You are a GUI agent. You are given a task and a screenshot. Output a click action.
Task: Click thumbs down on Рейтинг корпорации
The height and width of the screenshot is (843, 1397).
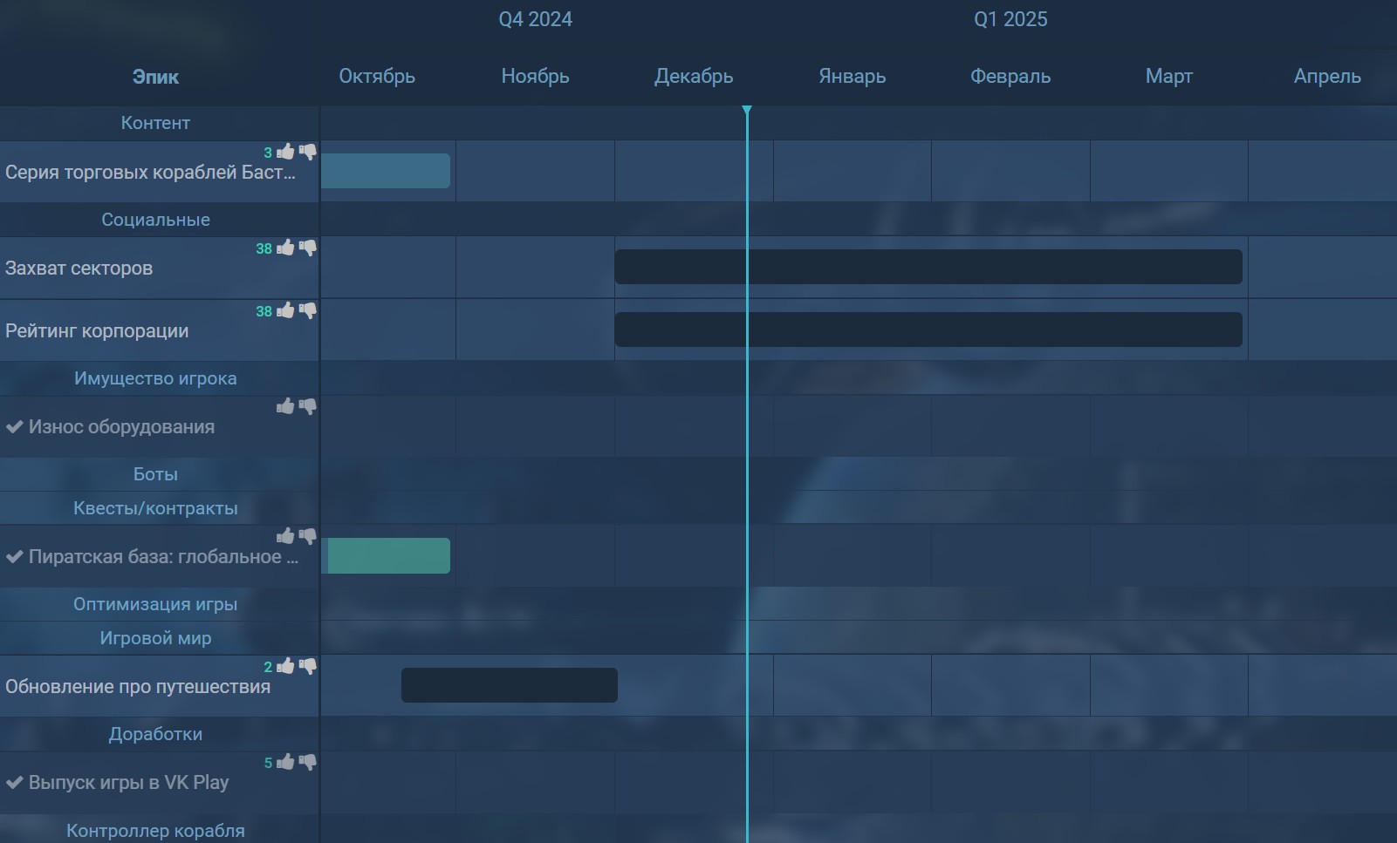pos(307,311)
